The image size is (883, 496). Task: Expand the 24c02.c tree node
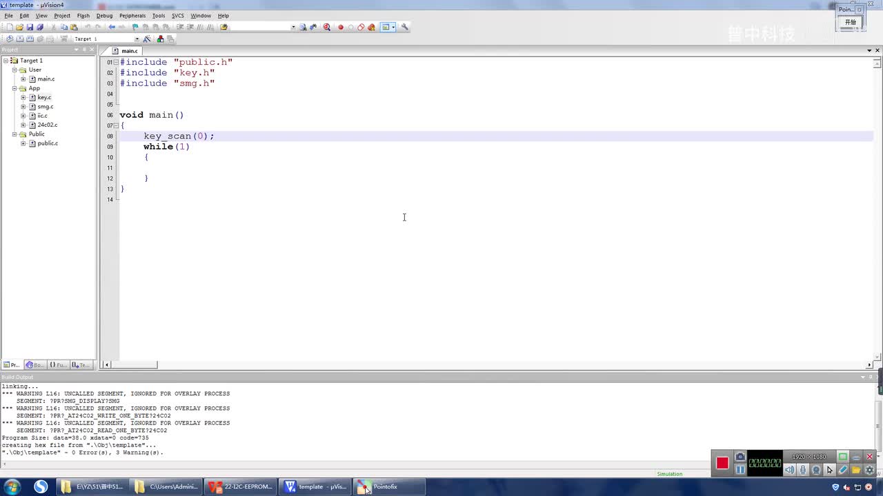[23, 125]
